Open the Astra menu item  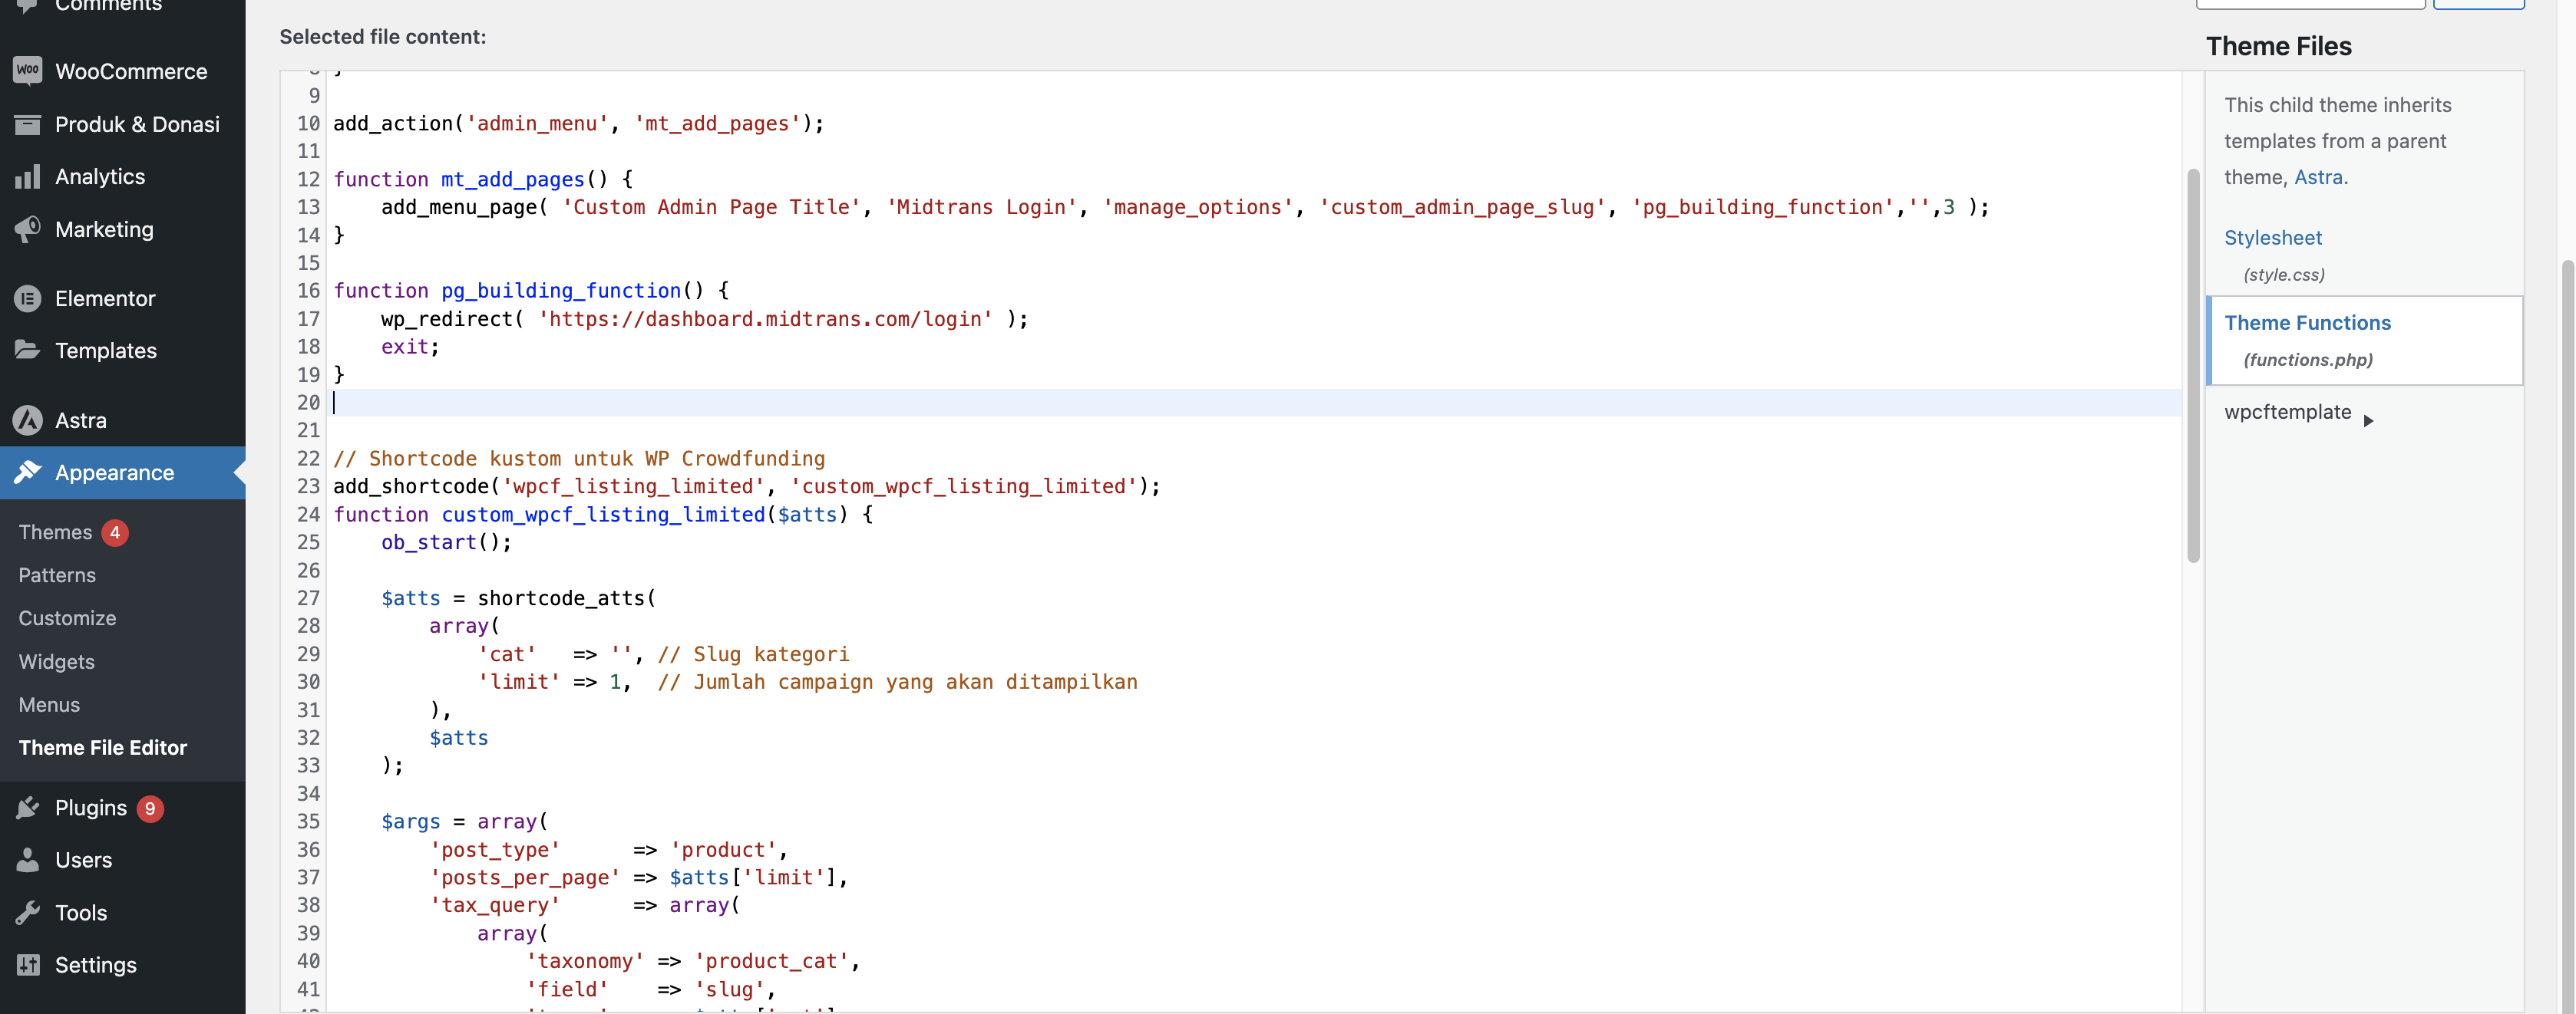click(122, 420)
